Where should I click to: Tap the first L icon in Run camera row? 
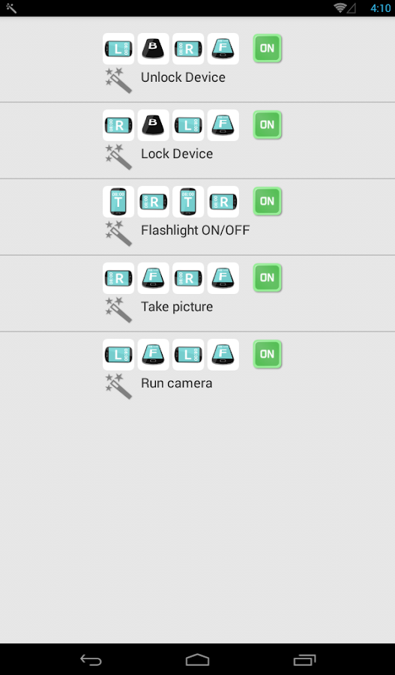(x=118, y=354)
